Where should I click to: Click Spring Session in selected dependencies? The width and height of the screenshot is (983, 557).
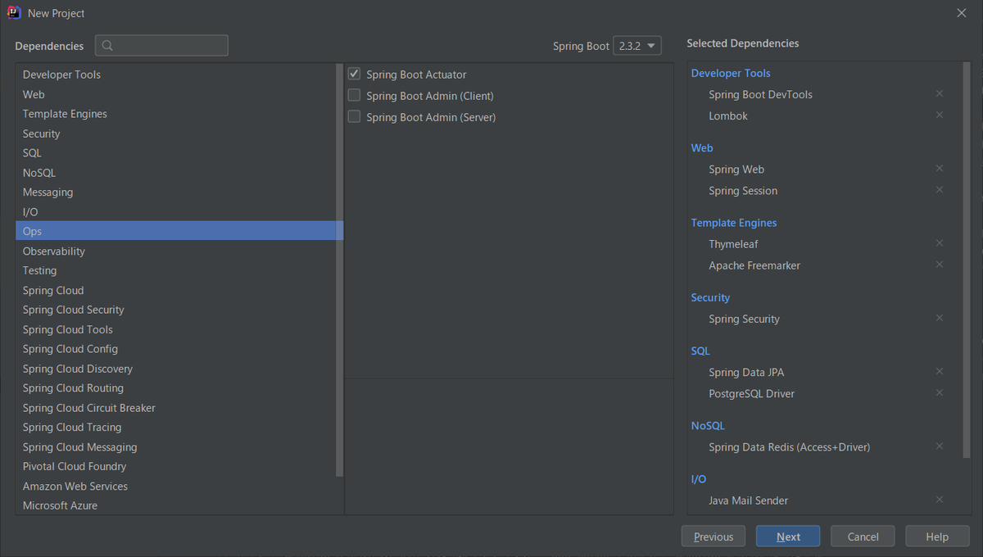743,190
